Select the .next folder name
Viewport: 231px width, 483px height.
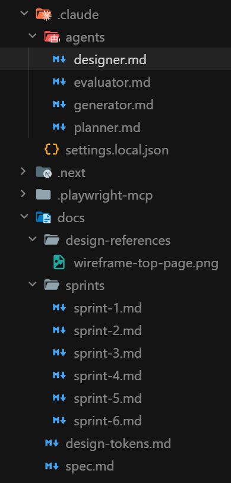click(x=71, y=173)
